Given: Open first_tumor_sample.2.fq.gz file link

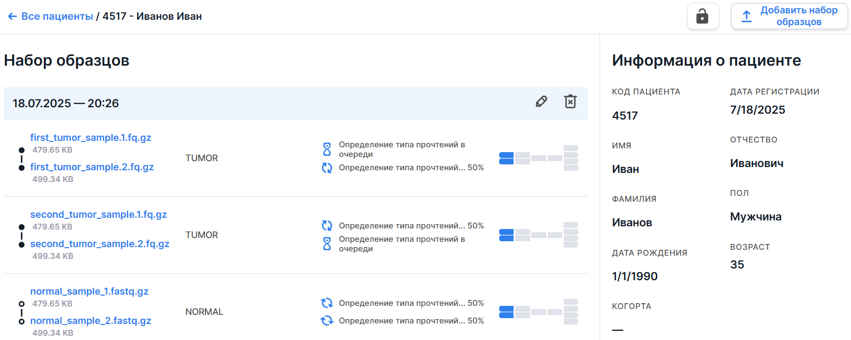Looking at the screenshot, I should point(92,167).
